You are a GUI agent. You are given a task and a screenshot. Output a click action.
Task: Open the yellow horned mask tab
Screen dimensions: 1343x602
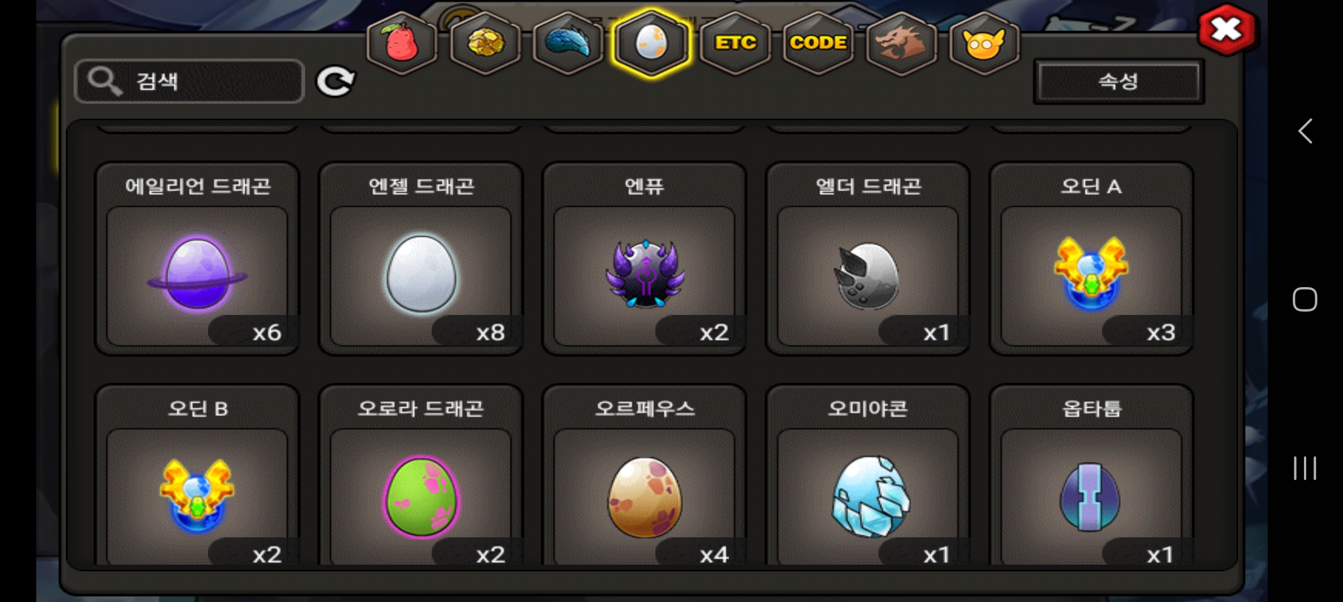pos(984,43)
